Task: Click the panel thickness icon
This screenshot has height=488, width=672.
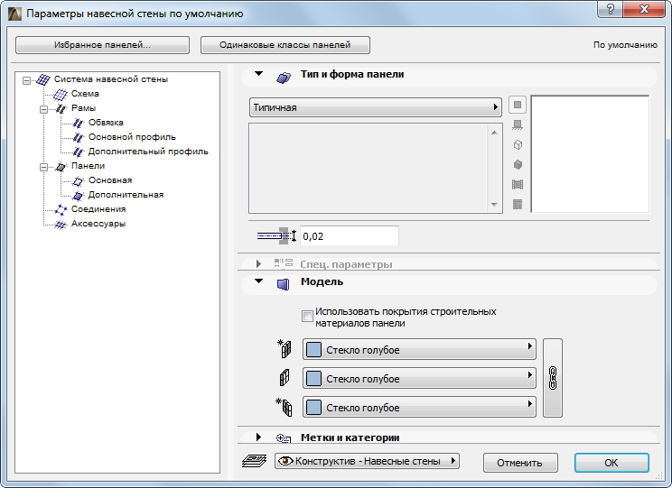Action: [276, 235]
